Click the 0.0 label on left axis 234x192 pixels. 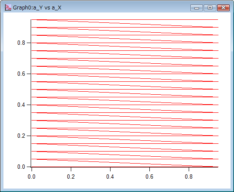tap(21, 167)
